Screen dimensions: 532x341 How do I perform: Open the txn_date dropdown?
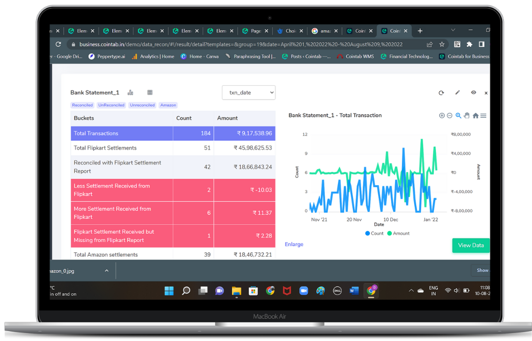click(248, 92)
